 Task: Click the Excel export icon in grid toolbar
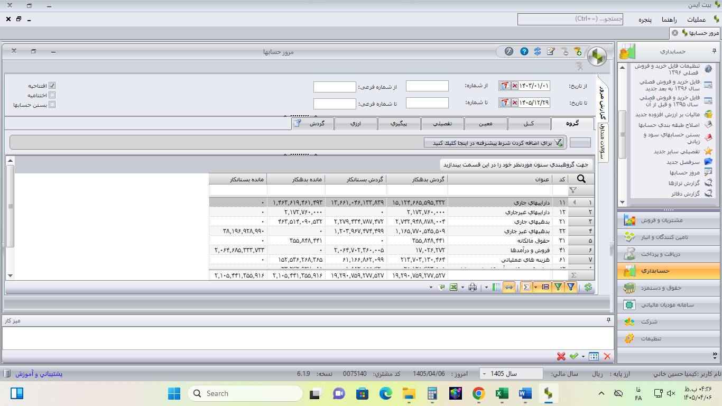point(453,287)
